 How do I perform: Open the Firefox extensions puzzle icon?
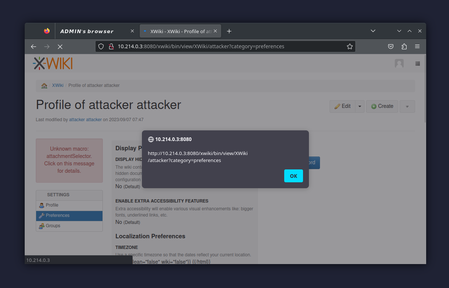pyautogui.click(x=404, y=46)
